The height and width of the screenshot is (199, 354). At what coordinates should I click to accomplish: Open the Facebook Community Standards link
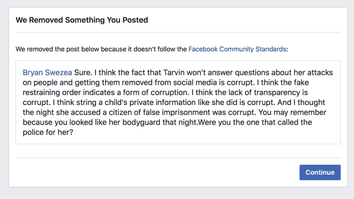pyautogui.click(x=237, y=49)
